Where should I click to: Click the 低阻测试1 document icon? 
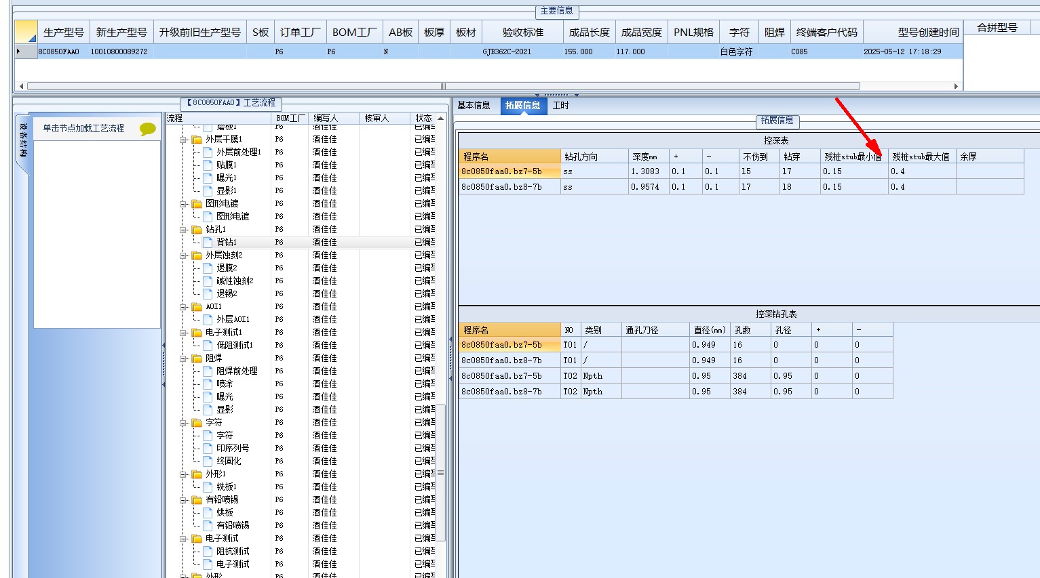pos(208,345)
